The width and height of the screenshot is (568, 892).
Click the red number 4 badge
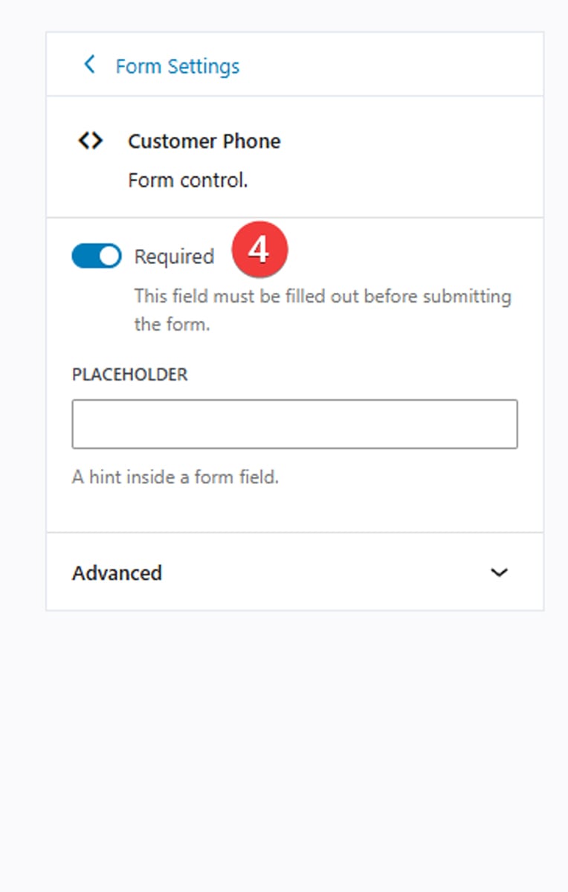point(259,251)
